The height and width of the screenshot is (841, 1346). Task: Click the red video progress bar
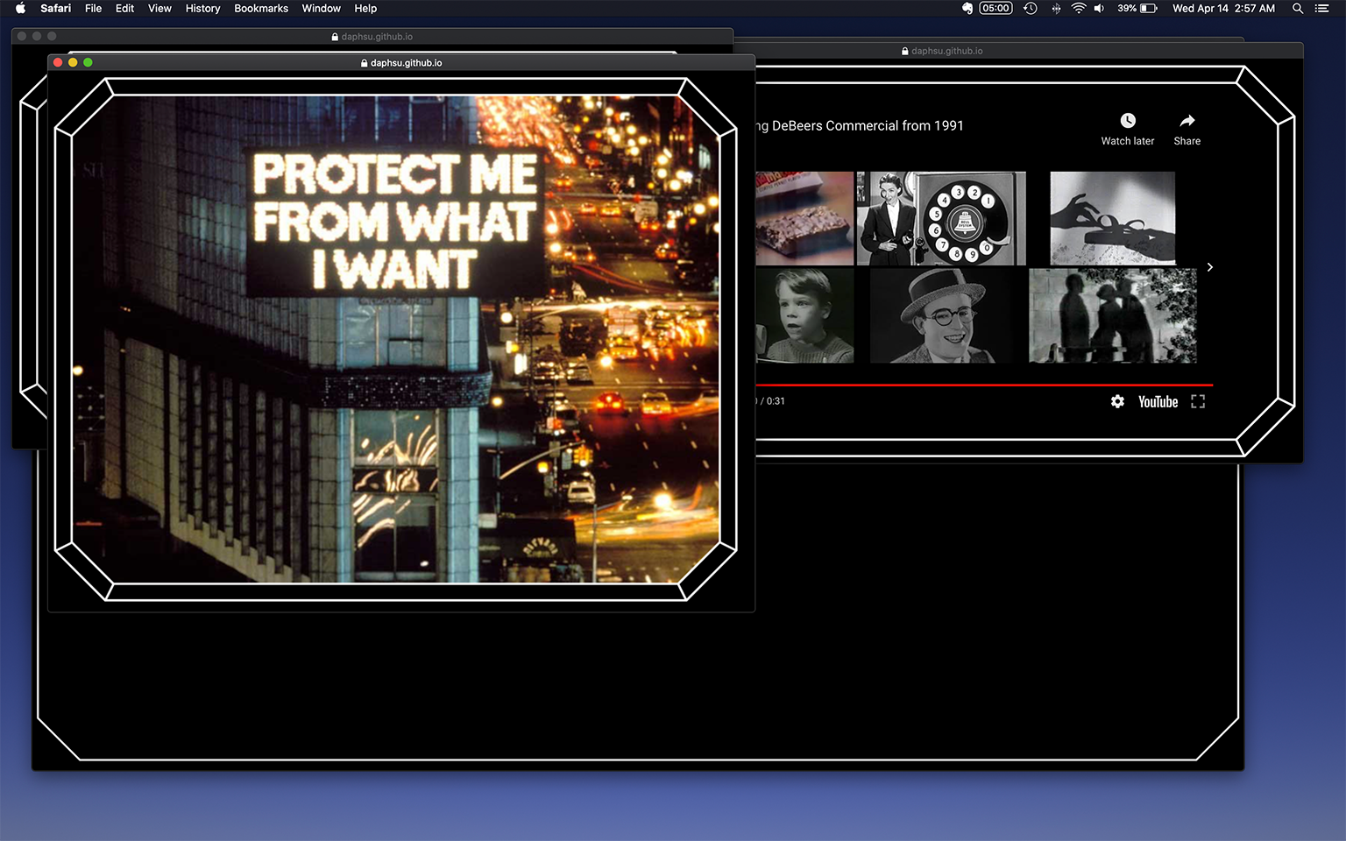(x=984, y=385)
